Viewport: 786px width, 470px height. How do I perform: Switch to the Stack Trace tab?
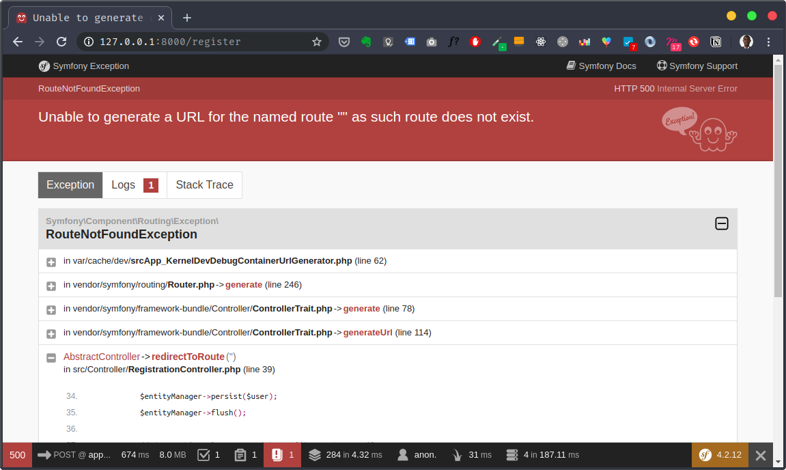(204, 185)
